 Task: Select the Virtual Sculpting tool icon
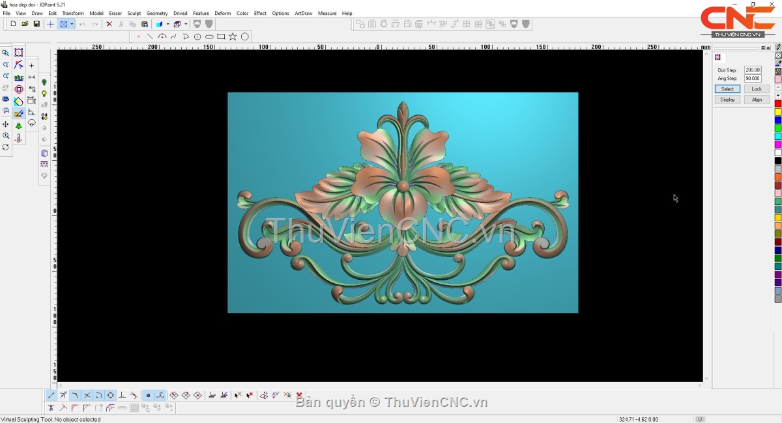(18, 113)
